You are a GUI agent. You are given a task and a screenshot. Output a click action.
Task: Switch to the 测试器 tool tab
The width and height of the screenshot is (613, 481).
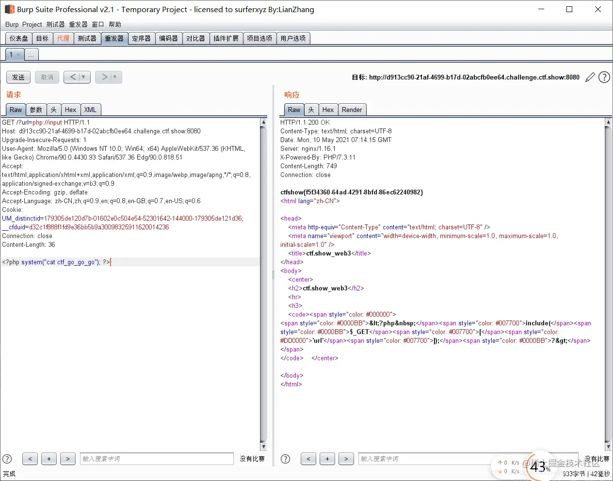pos(87,38)
